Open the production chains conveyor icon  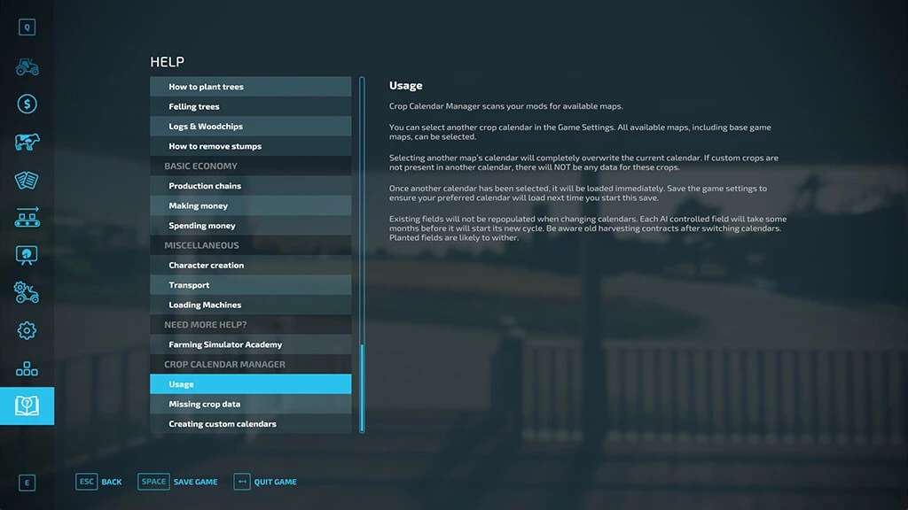coord(27,218)
